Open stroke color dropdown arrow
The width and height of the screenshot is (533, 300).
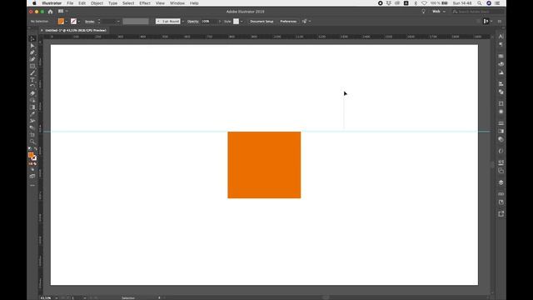[79, 22]
